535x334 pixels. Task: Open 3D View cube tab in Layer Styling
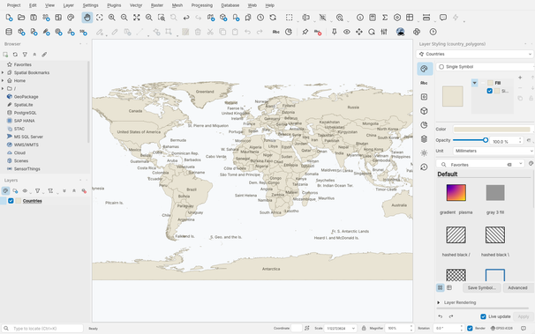pos(424,111)
